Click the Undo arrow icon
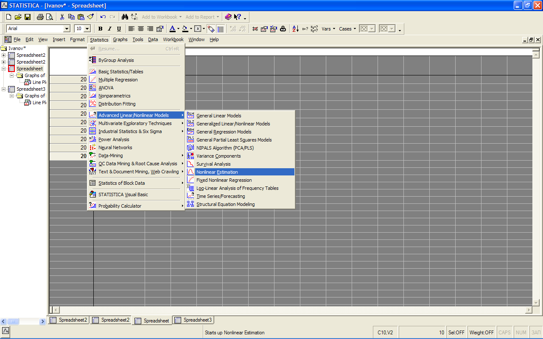543x339 pixels. click(103, 17)
